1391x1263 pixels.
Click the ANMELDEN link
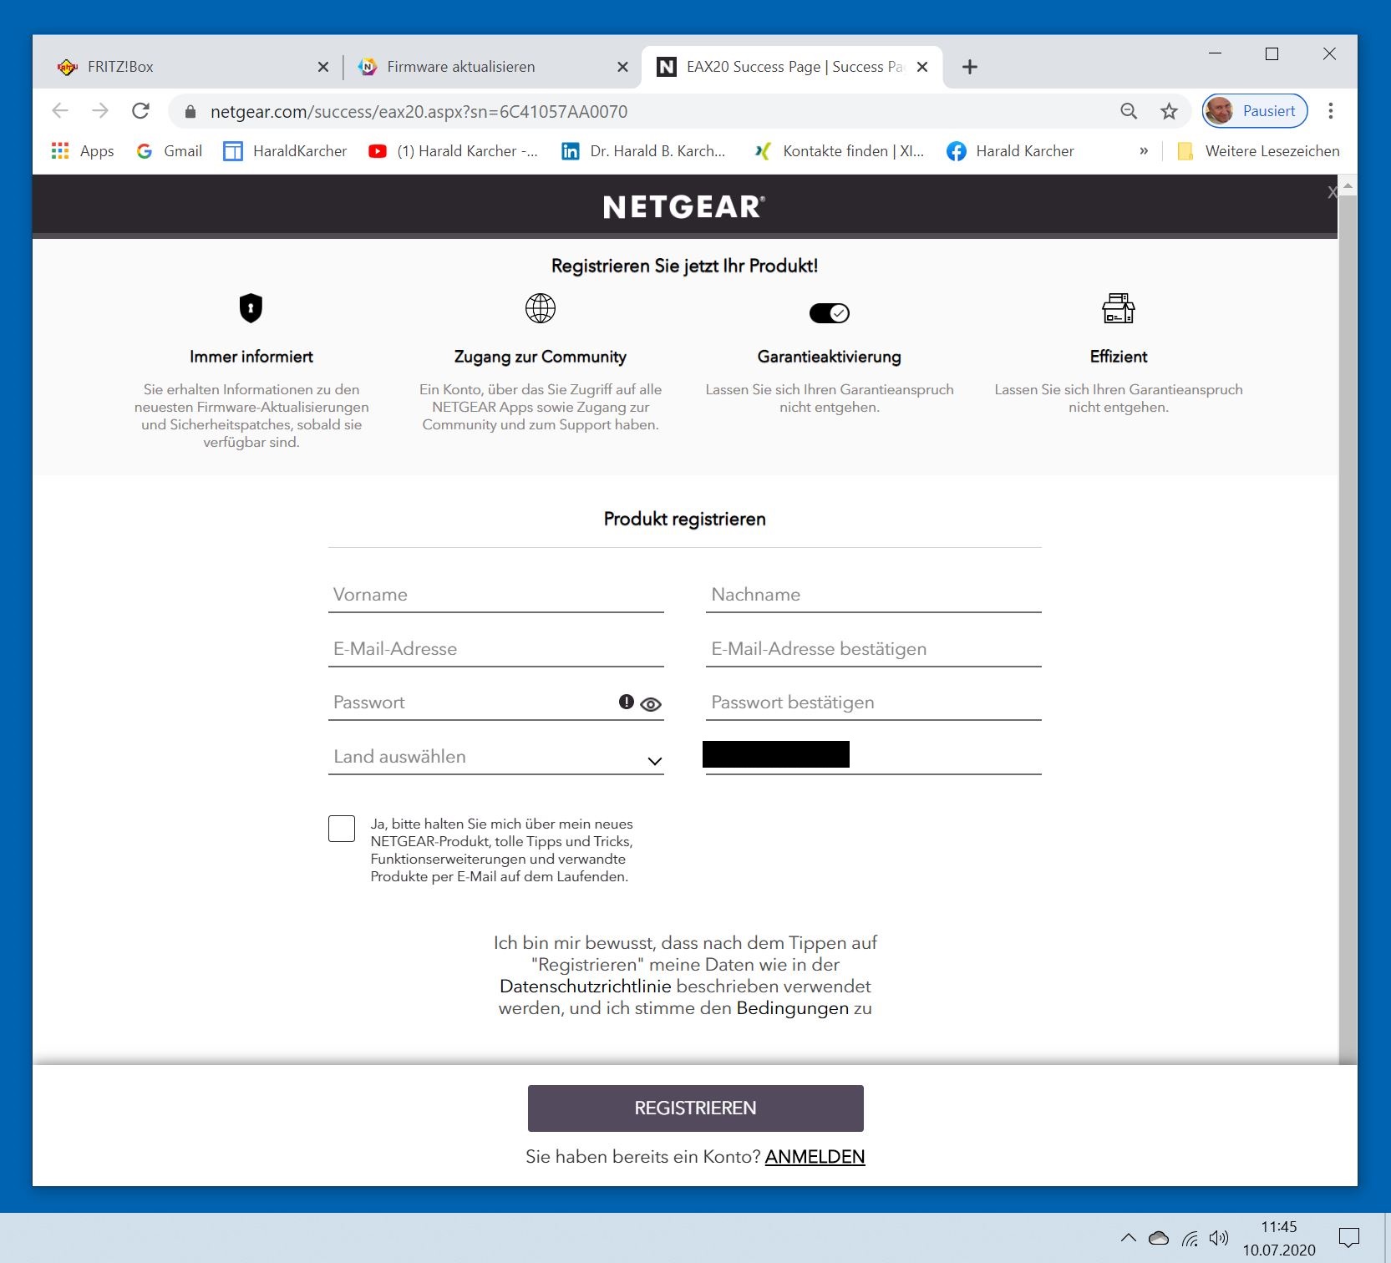coord(815,1157)
